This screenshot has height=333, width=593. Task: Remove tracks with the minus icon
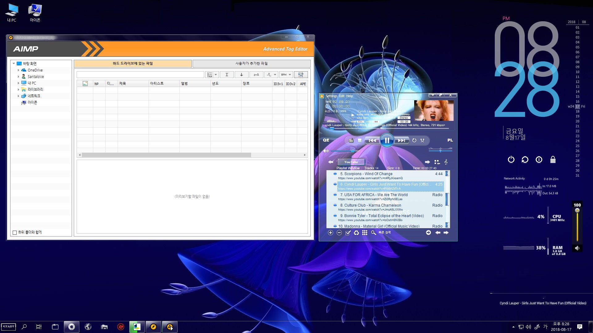coord(339,233)
